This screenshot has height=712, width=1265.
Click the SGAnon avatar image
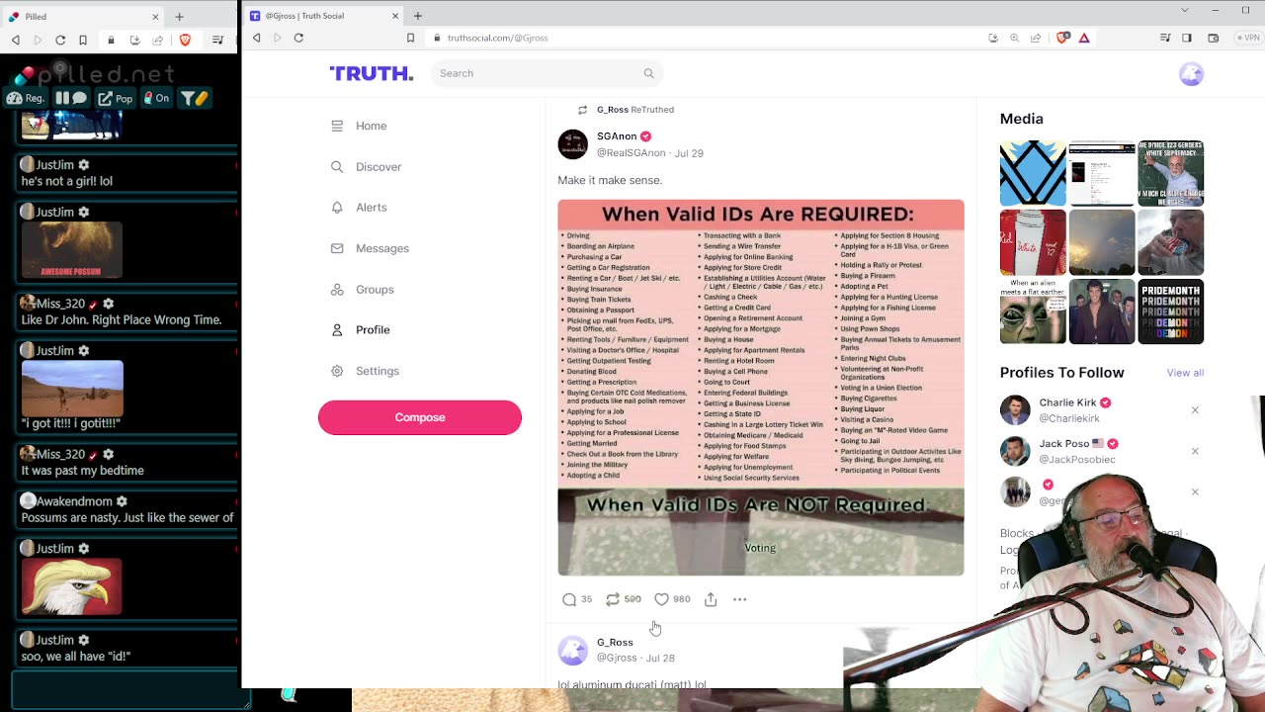(x=573, y=144)
